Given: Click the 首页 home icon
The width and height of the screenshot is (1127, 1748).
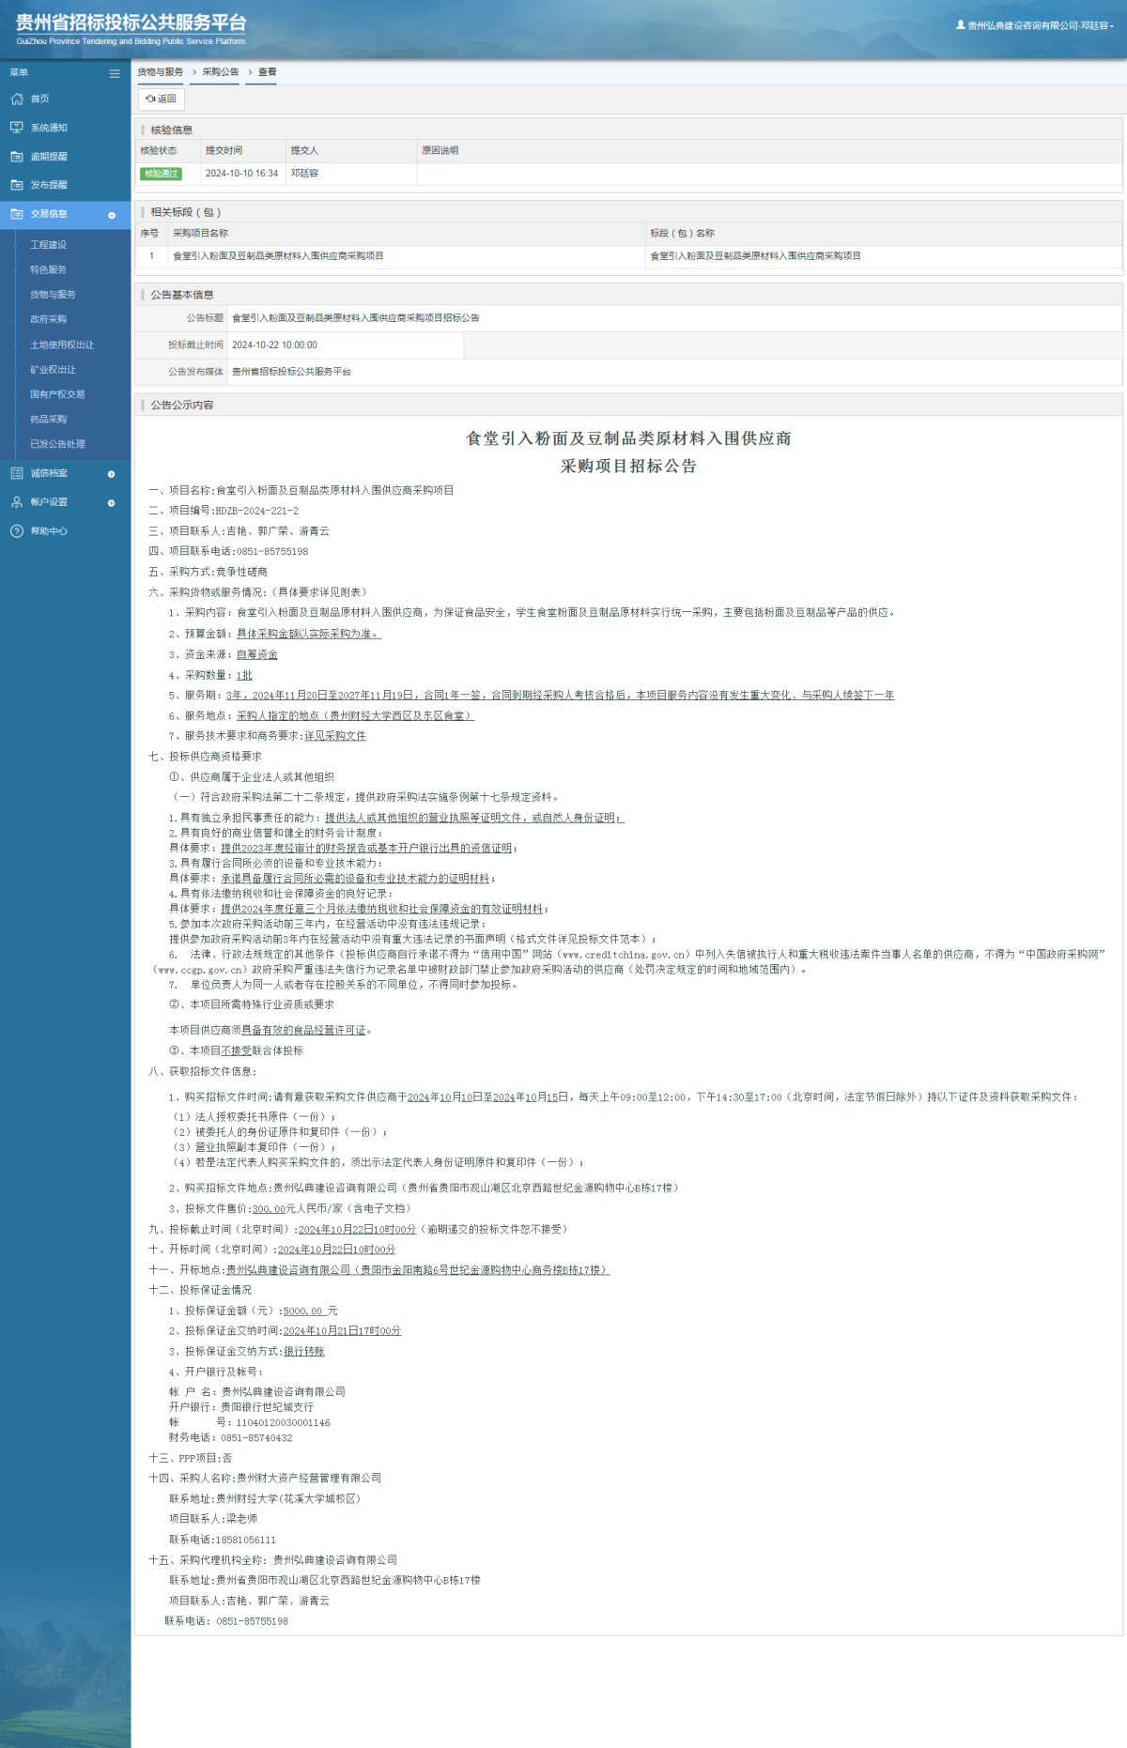Looking at the screenshot, I should click(x=17, y=100).
